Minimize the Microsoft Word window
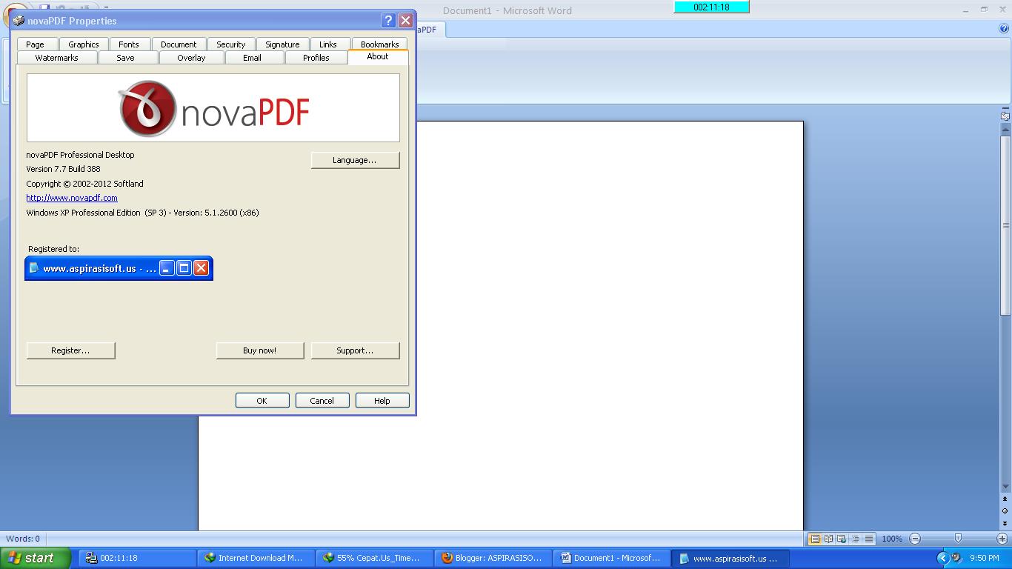1012x569 pixels. click(967, 10)
